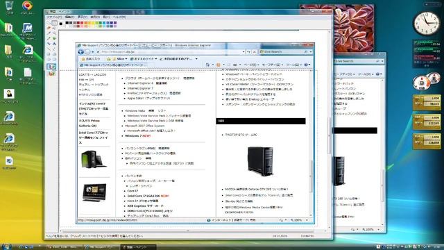Activate the Pick Color eyedropper tool
444x250 pixels.
[49, 33]
